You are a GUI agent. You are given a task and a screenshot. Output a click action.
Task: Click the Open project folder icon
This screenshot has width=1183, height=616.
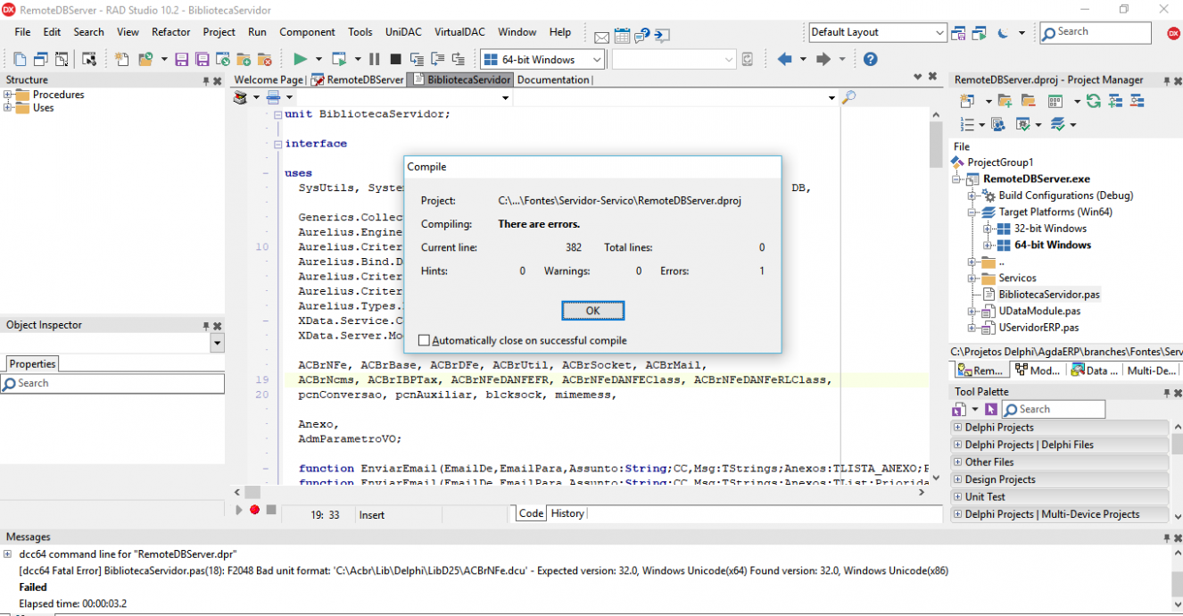point(145,59)
